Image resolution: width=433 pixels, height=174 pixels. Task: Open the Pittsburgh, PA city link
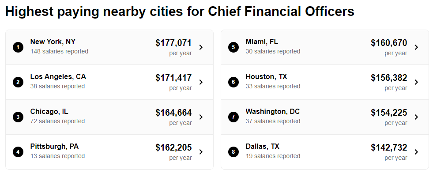54,146
